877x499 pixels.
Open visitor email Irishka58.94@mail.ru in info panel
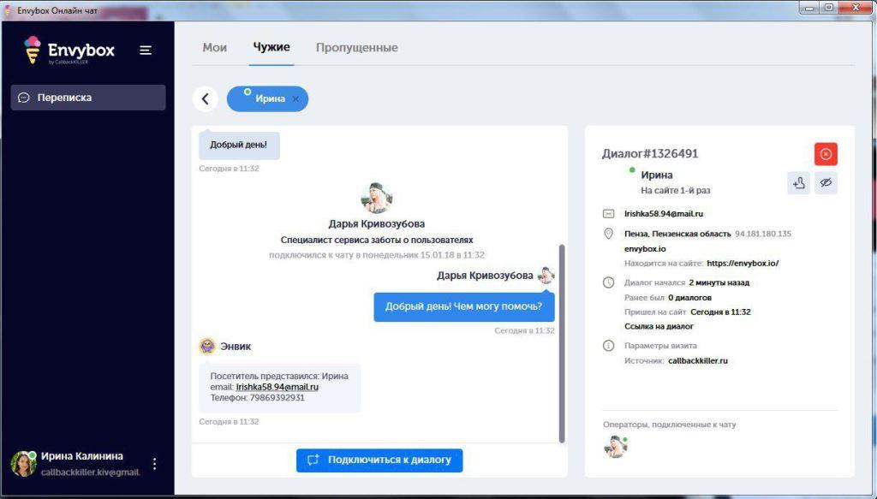coord(664,213)
